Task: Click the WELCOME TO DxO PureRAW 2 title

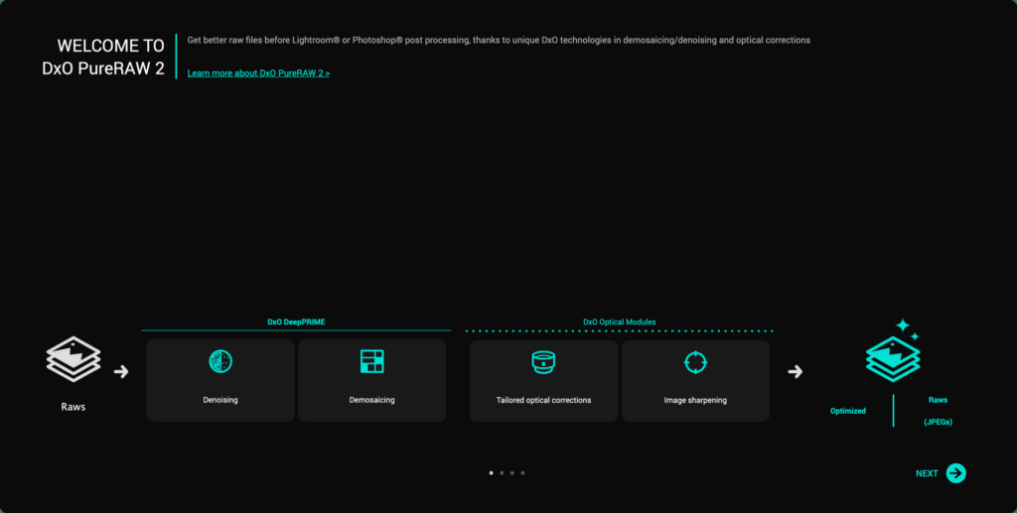Action: (103, 57)
